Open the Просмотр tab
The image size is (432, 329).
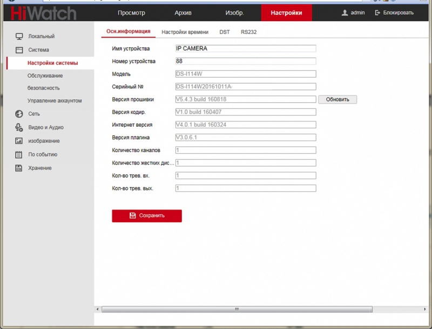click(x=131, y=13)
